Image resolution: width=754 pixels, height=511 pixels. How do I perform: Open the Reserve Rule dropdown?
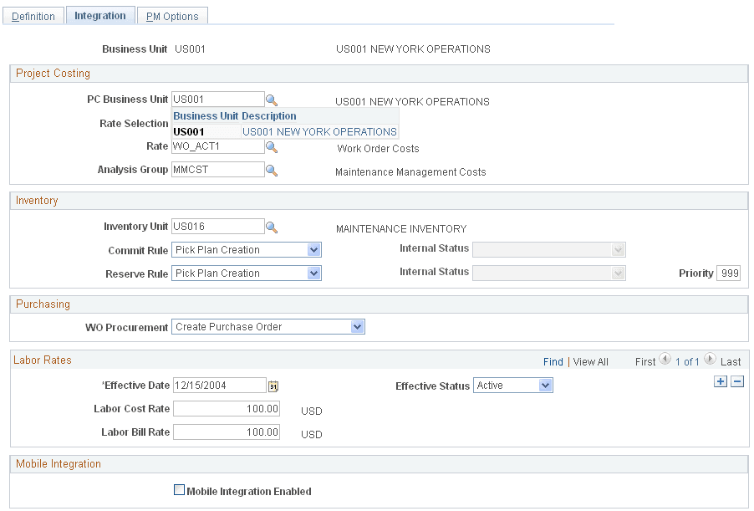click(x=313, y=273)
